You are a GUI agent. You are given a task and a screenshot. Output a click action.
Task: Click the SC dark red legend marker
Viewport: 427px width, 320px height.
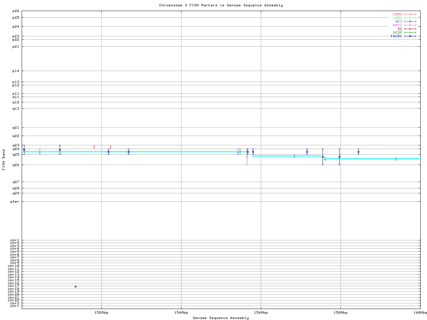410,29
